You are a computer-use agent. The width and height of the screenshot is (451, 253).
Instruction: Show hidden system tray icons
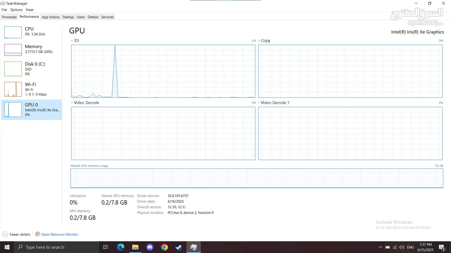(x=380, y=247)
